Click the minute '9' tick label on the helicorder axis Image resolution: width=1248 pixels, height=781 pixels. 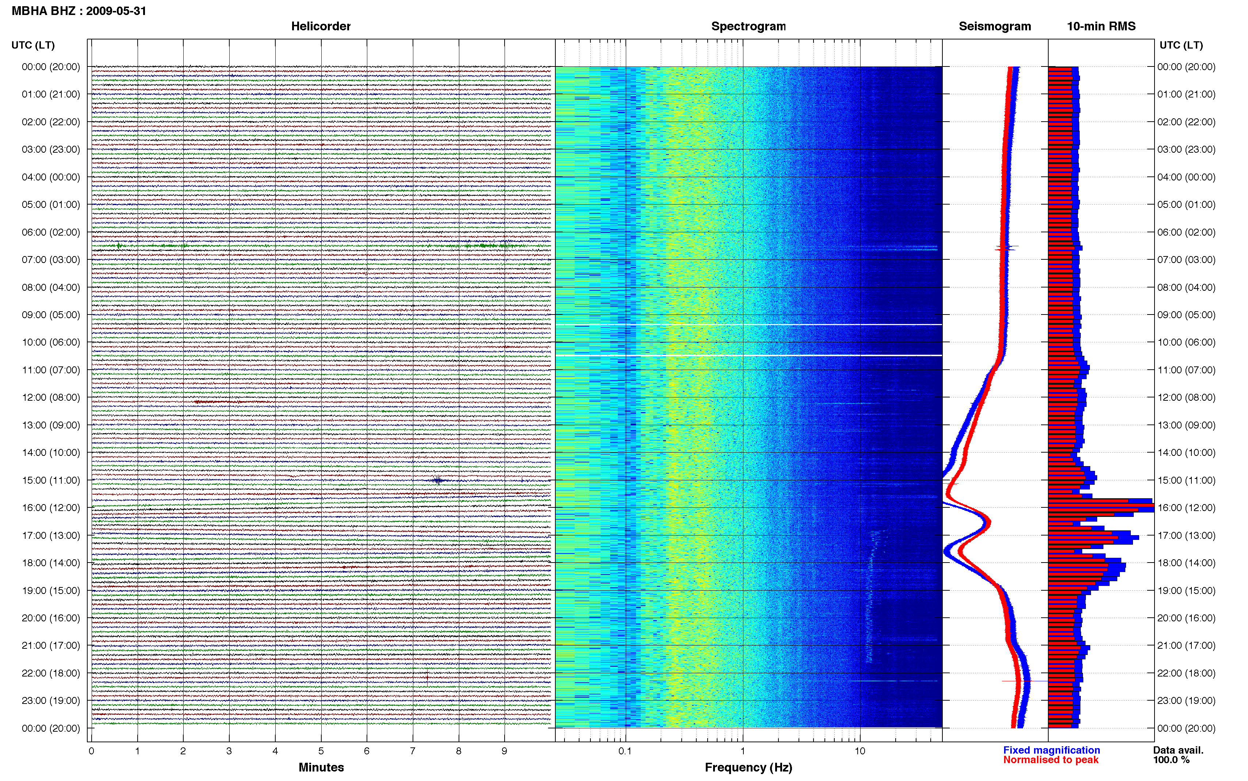click(x=504, y=751)
